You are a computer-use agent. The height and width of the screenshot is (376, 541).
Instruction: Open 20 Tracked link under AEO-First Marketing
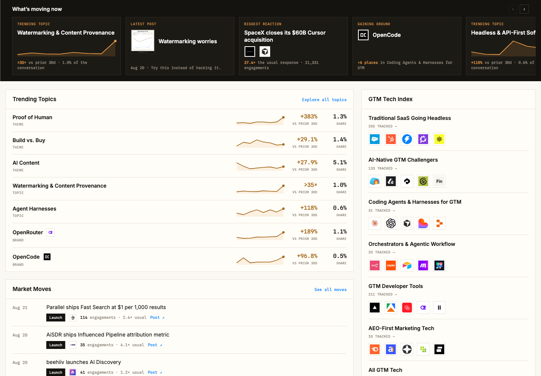(381, 337)
